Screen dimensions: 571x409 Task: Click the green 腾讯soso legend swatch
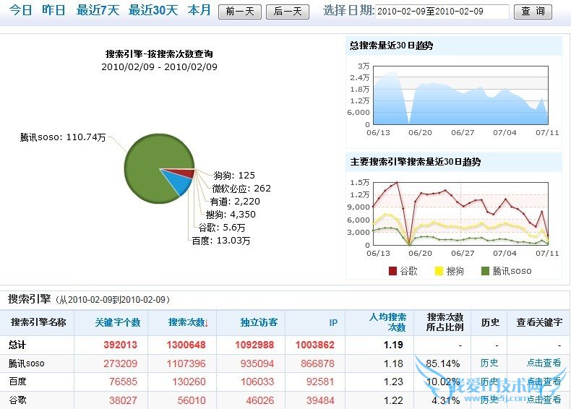pyautogui.click(x=485, y=271)
